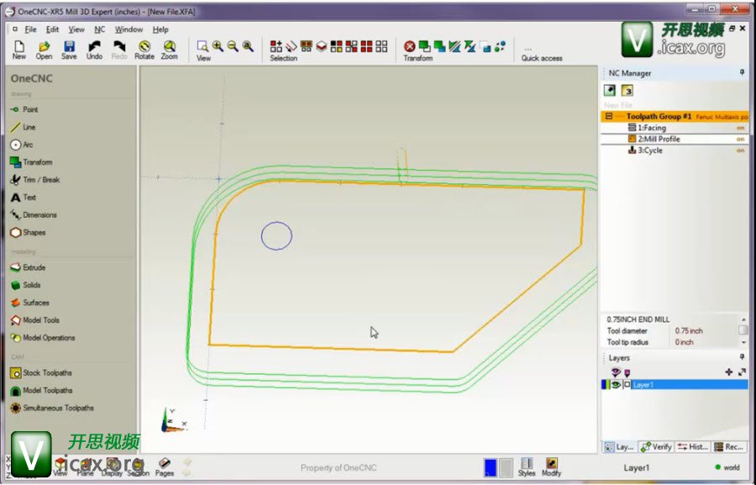
Task: Expand the Quick access toolbar overflow
Action: click(528, 48)
